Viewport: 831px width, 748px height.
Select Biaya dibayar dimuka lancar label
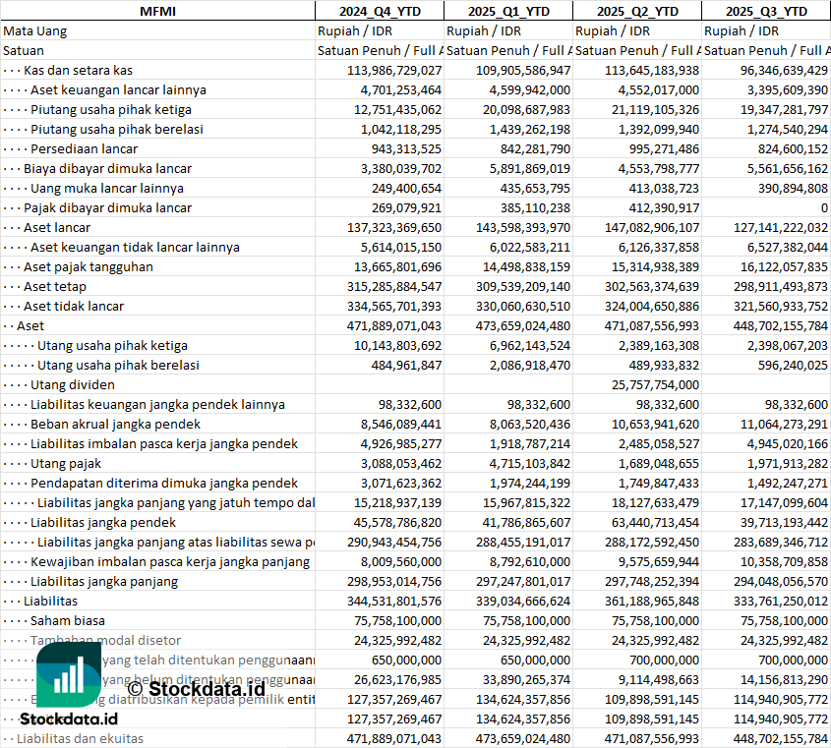click(x=107, y=168)
